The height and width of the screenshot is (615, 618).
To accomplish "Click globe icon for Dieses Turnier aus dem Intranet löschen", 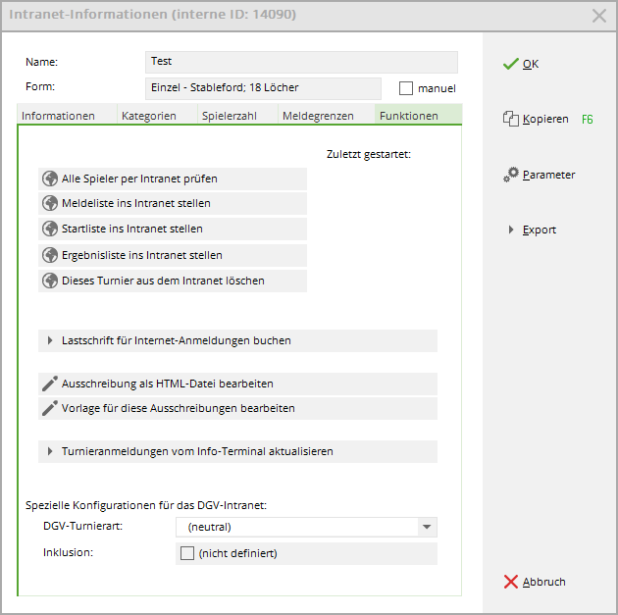I will coord(50,281).
